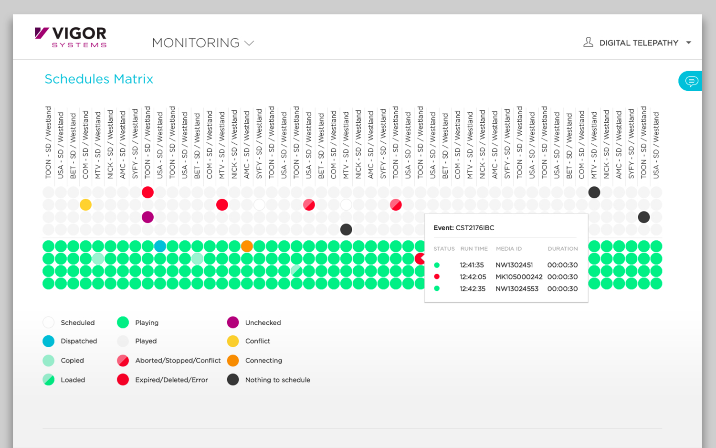Select the purple Unchecked dot in the matrix

(147, 217)
